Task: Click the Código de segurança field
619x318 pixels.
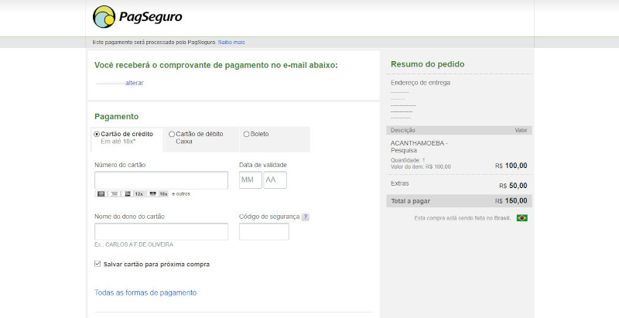Action: pos(264,231)
